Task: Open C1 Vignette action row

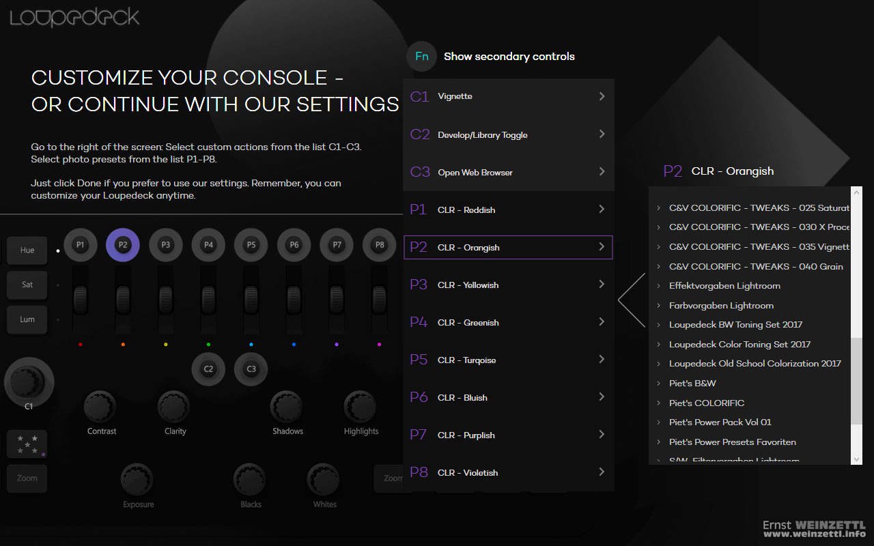Action: [509, 97]
